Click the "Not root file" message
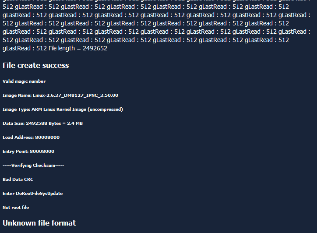 pyautogui.click(x=16, y=208)
